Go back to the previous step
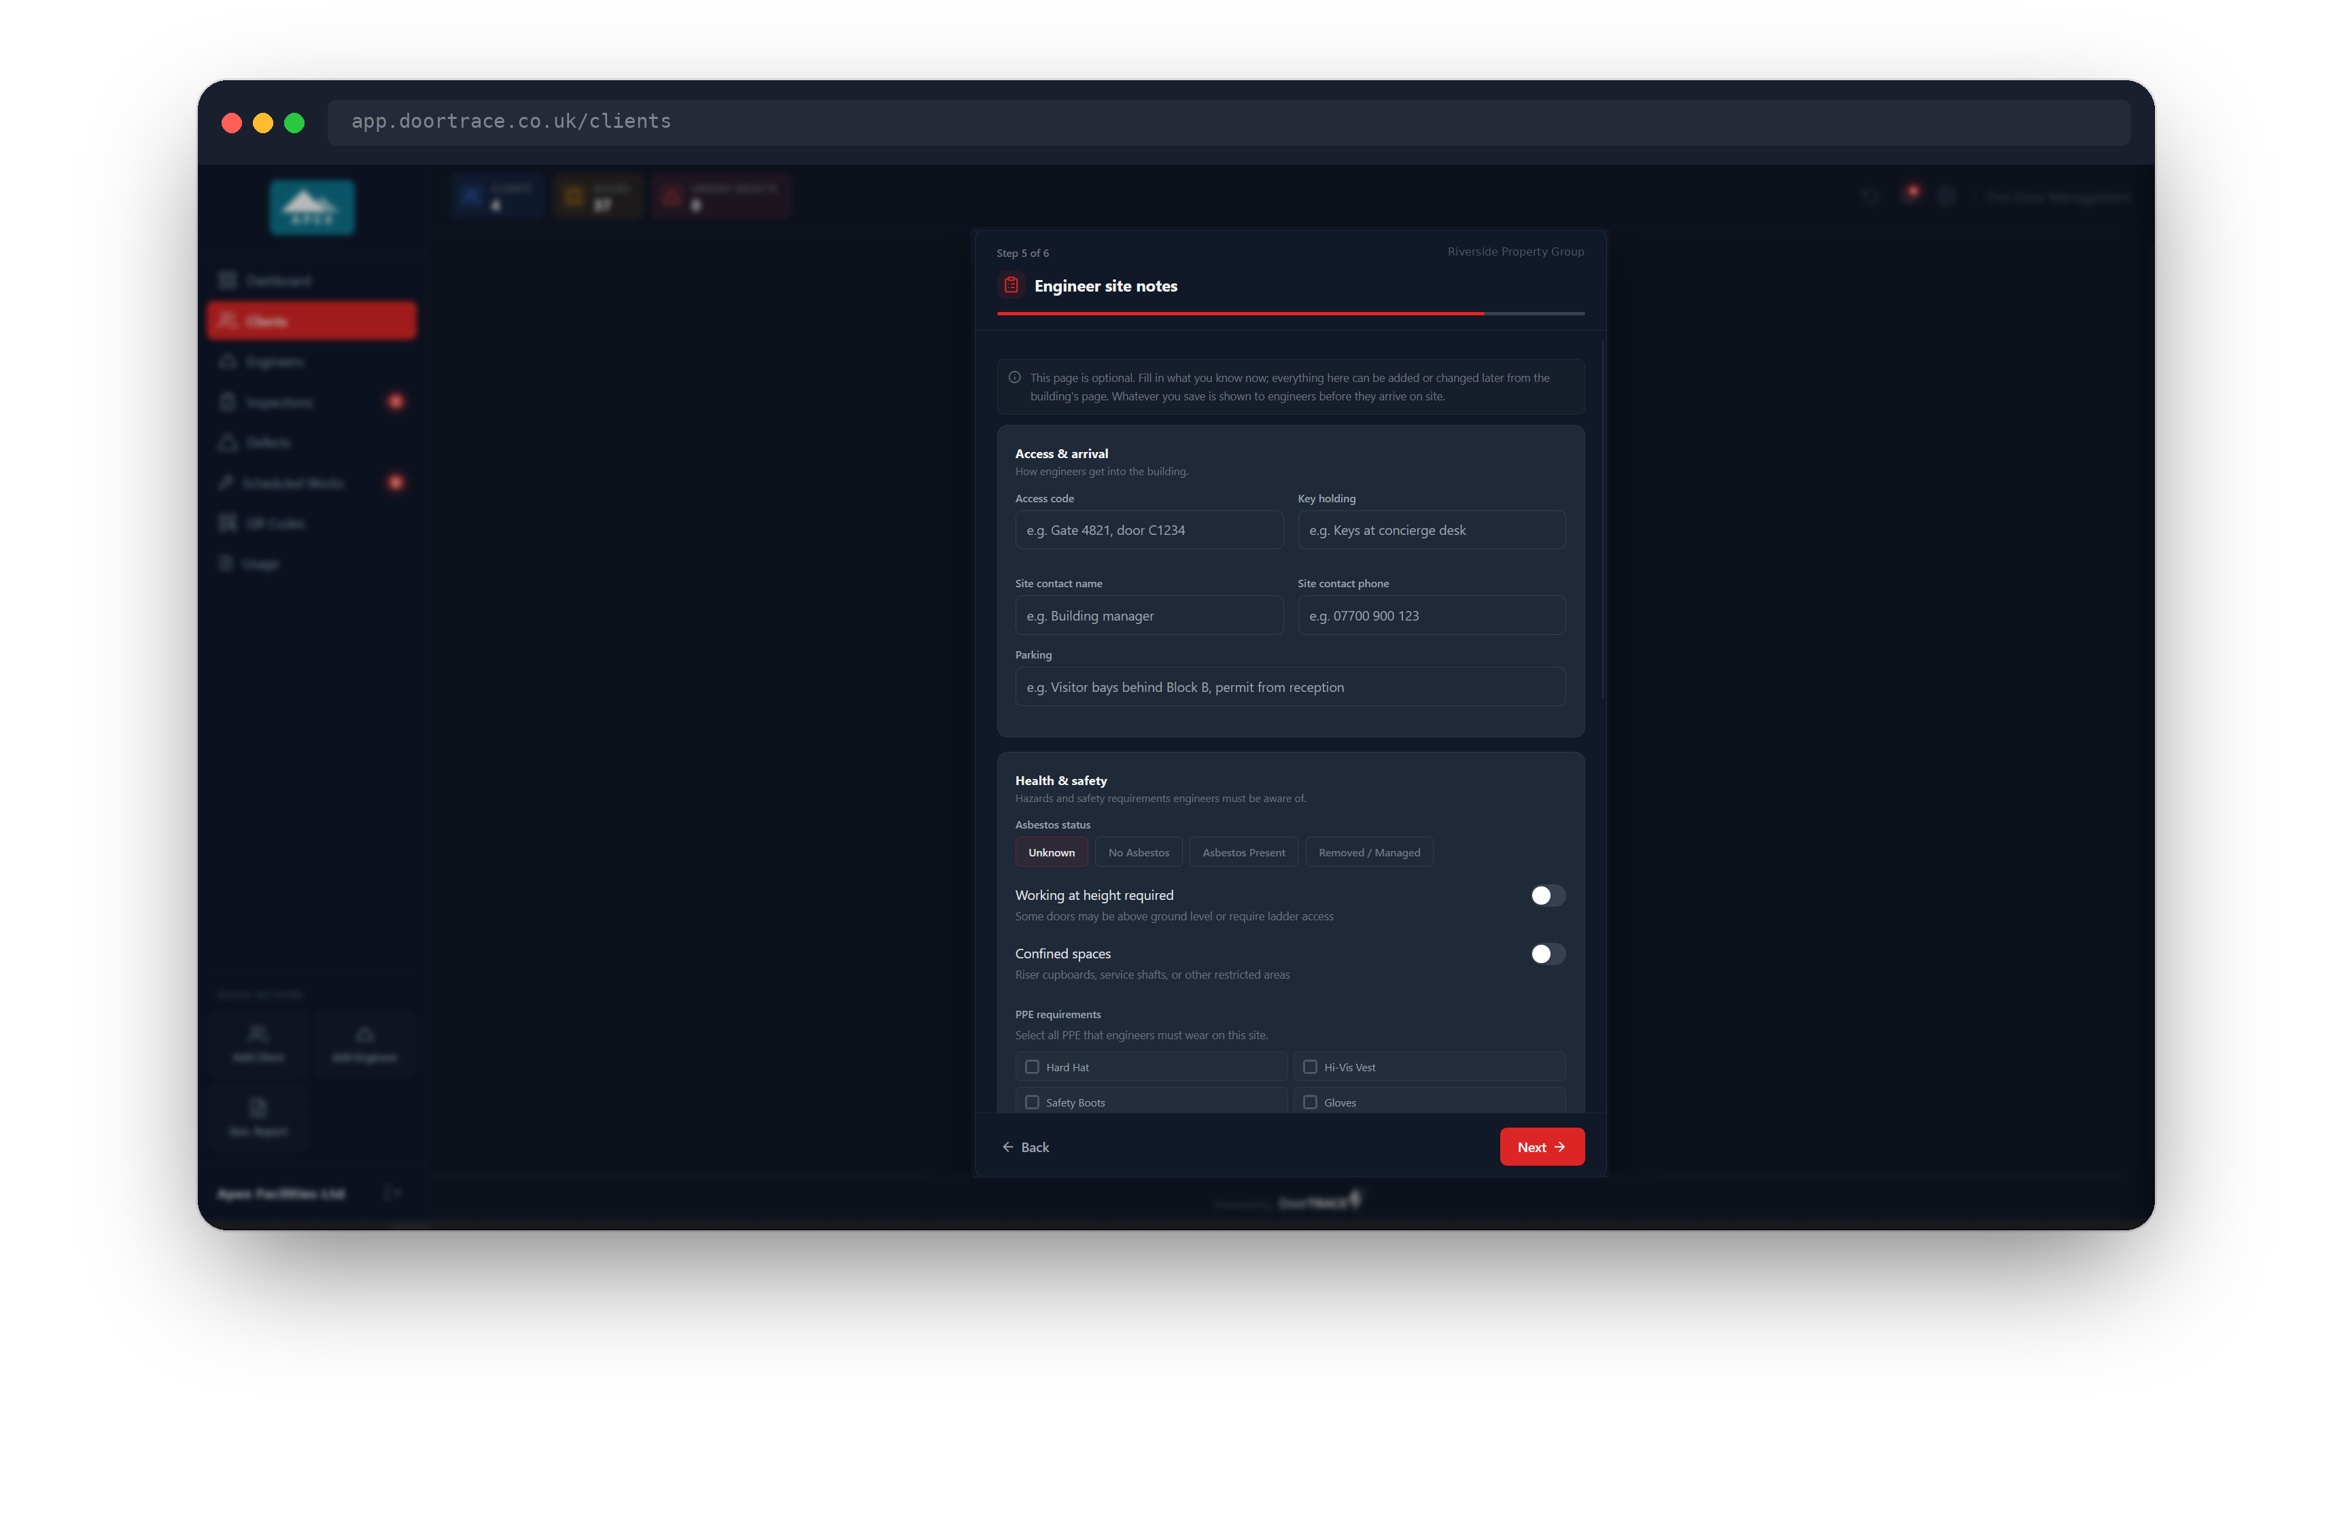Image resolution: width=2352 pixels, height=1513 pixels. pos(1024,1147)
